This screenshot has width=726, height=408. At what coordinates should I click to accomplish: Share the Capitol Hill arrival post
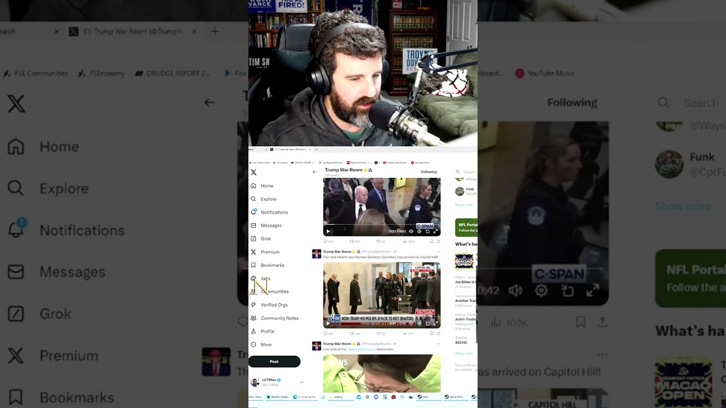click(438, 334)
